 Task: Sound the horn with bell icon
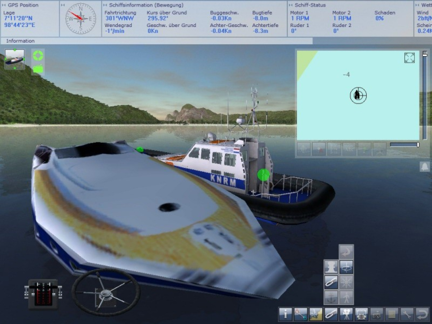[425, 166]
